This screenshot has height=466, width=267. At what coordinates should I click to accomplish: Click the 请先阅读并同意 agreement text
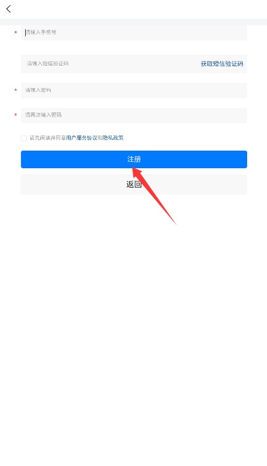coord(48,138)
